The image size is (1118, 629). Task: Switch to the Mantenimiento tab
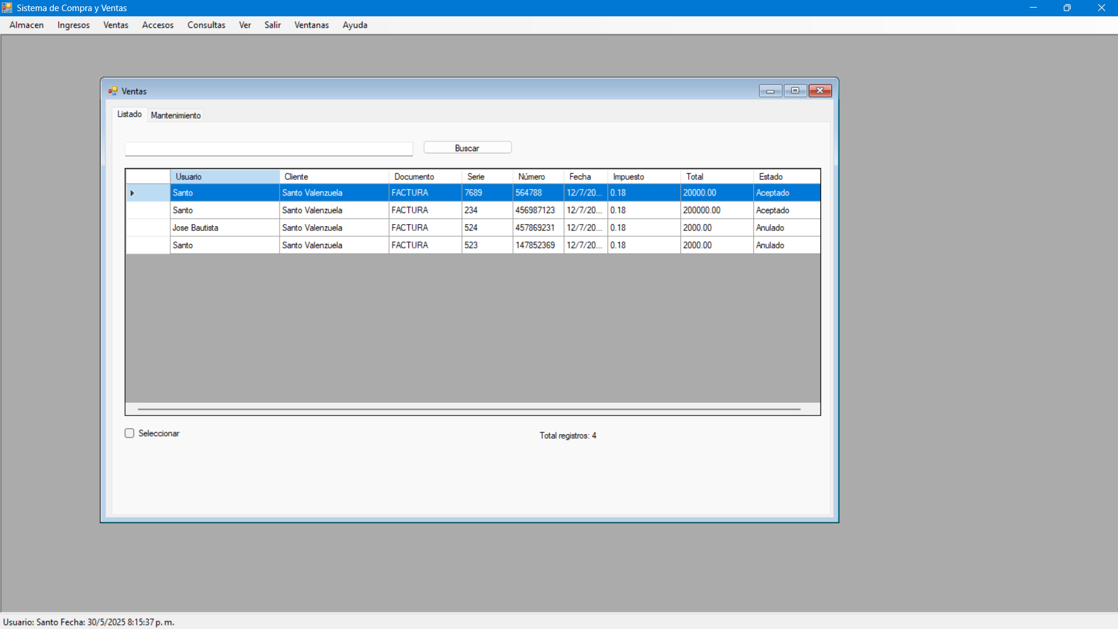(175, 116)
